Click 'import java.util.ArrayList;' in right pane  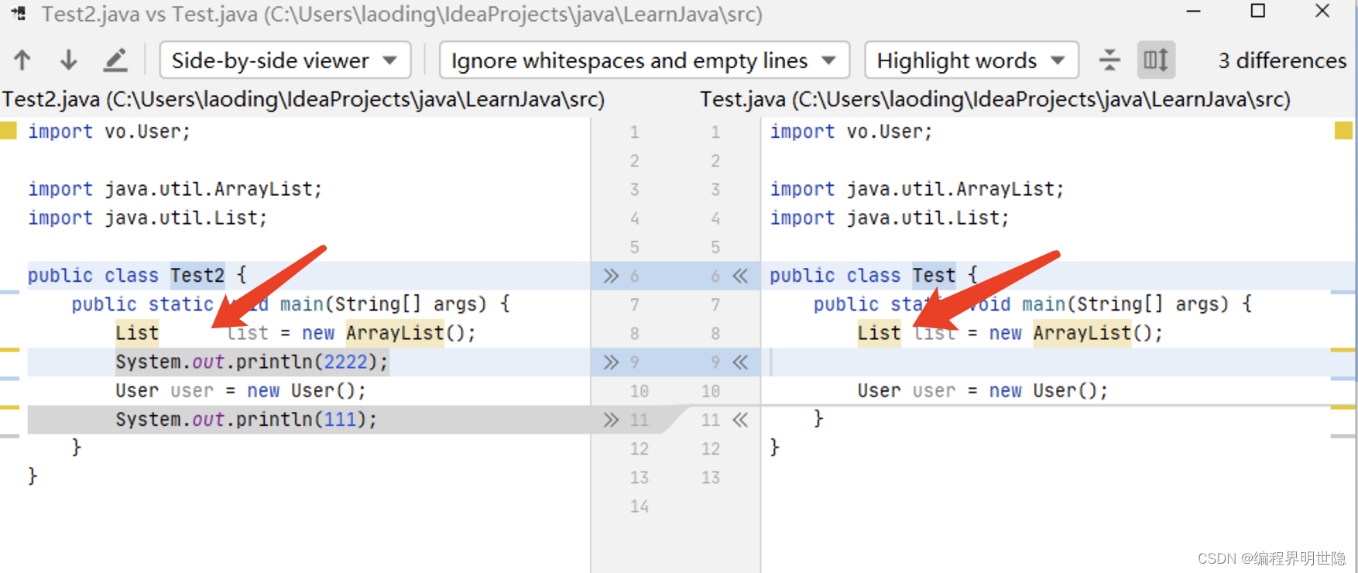pyautogui.click(x=917, y=189)
